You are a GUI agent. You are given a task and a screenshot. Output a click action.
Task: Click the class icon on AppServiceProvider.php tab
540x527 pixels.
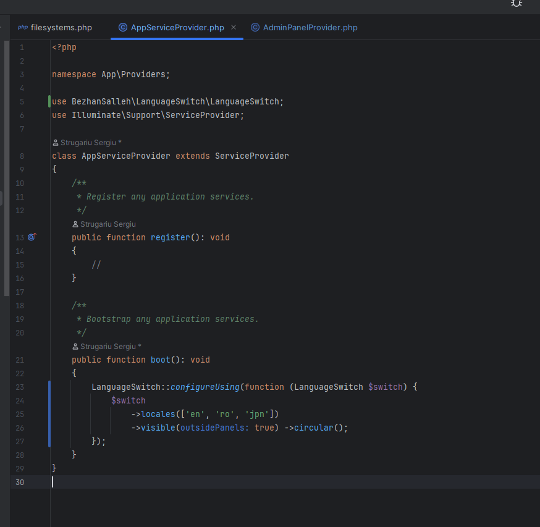(122, 27)
